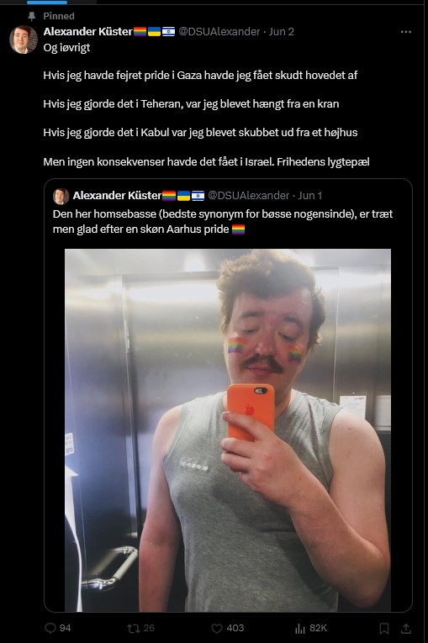This screenshot has height=643, width=428.
Task: Click the quoted tweet's Alexander Küster name
Action: pyautogui.click(x=117, y=196)
